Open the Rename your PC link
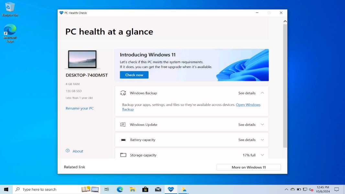345x194 pixels. 80,108
